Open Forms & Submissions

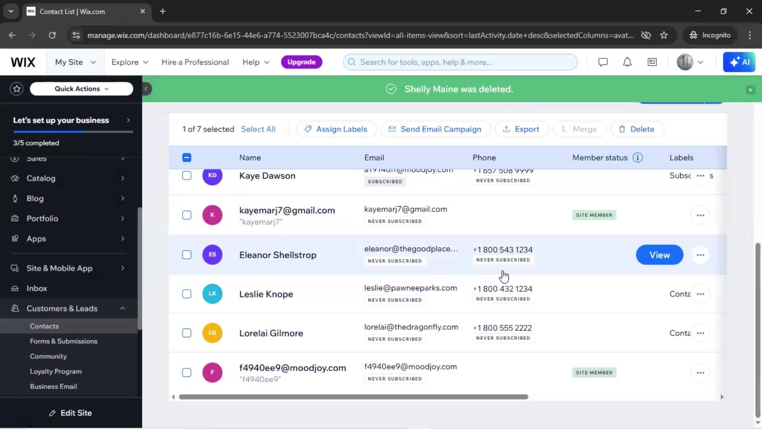click(x=63, y=341)
